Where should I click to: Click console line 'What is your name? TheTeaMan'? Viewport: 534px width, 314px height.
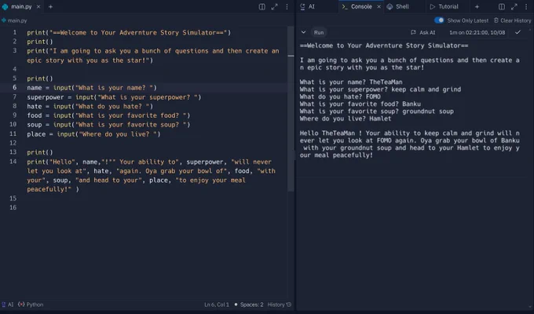pyautogui.click(x=351, y=82)
